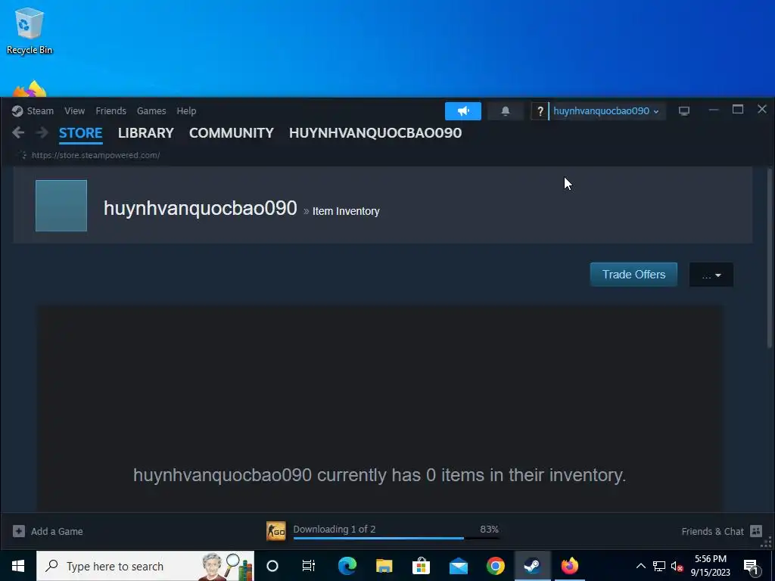Switch to Big Picture mode monitor icon
The width and height of the screenshot is (775, 581).
pos(683,111)
